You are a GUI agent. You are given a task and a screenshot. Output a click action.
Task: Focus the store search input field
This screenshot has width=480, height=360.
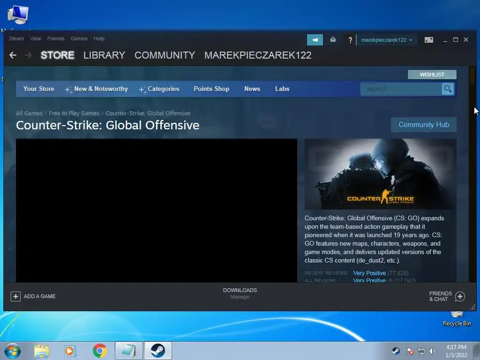point(401,89)
